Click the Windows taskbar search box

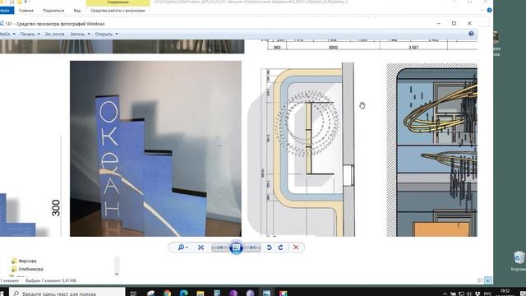click(67, 293)
